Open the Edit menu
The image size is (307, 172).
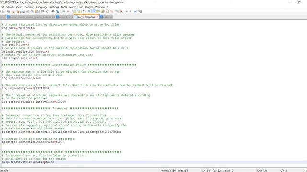(x=2, y=7)
